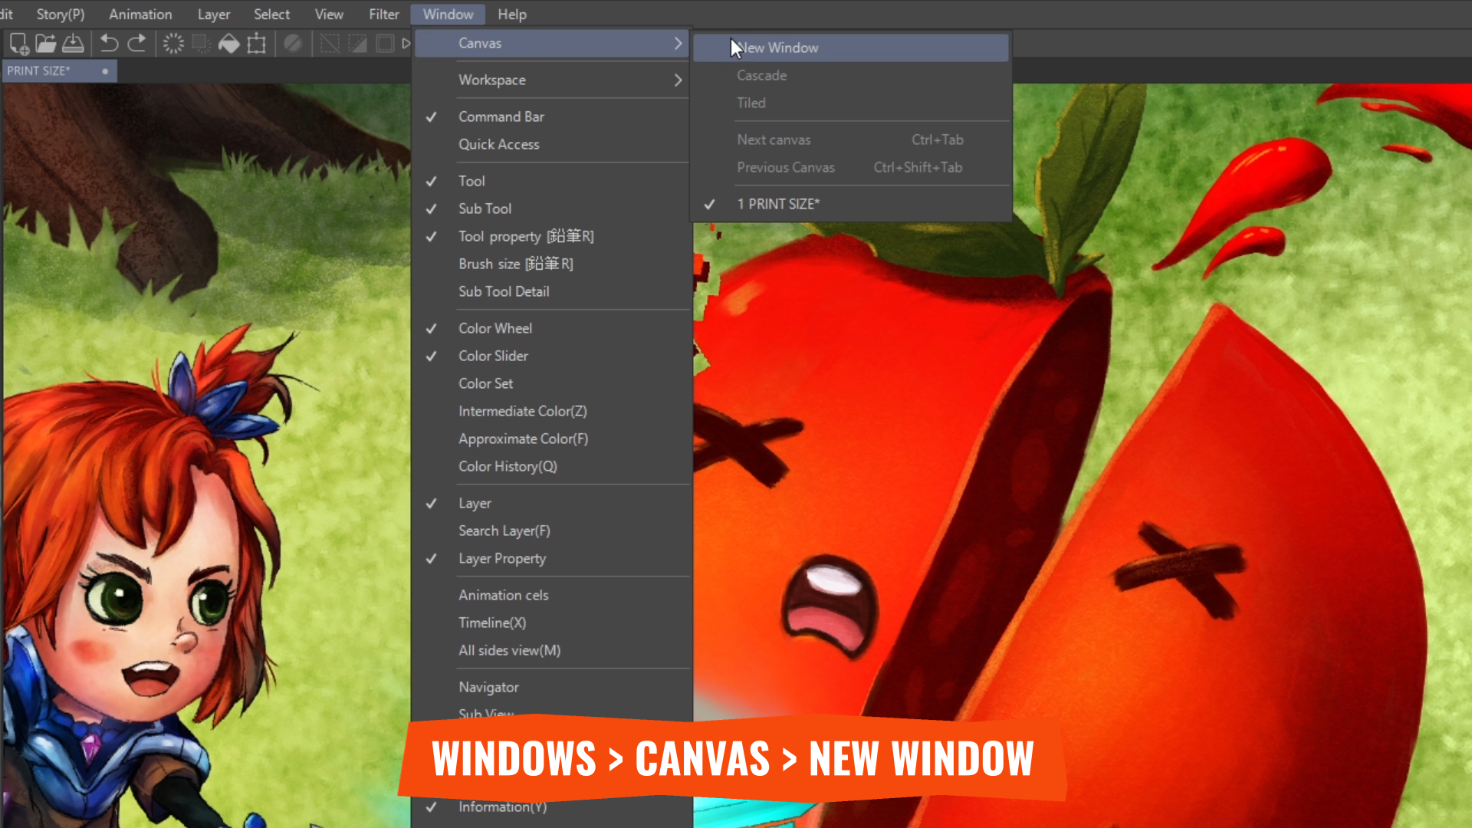
Task: Open the Select menu
Action: [272, 15]
